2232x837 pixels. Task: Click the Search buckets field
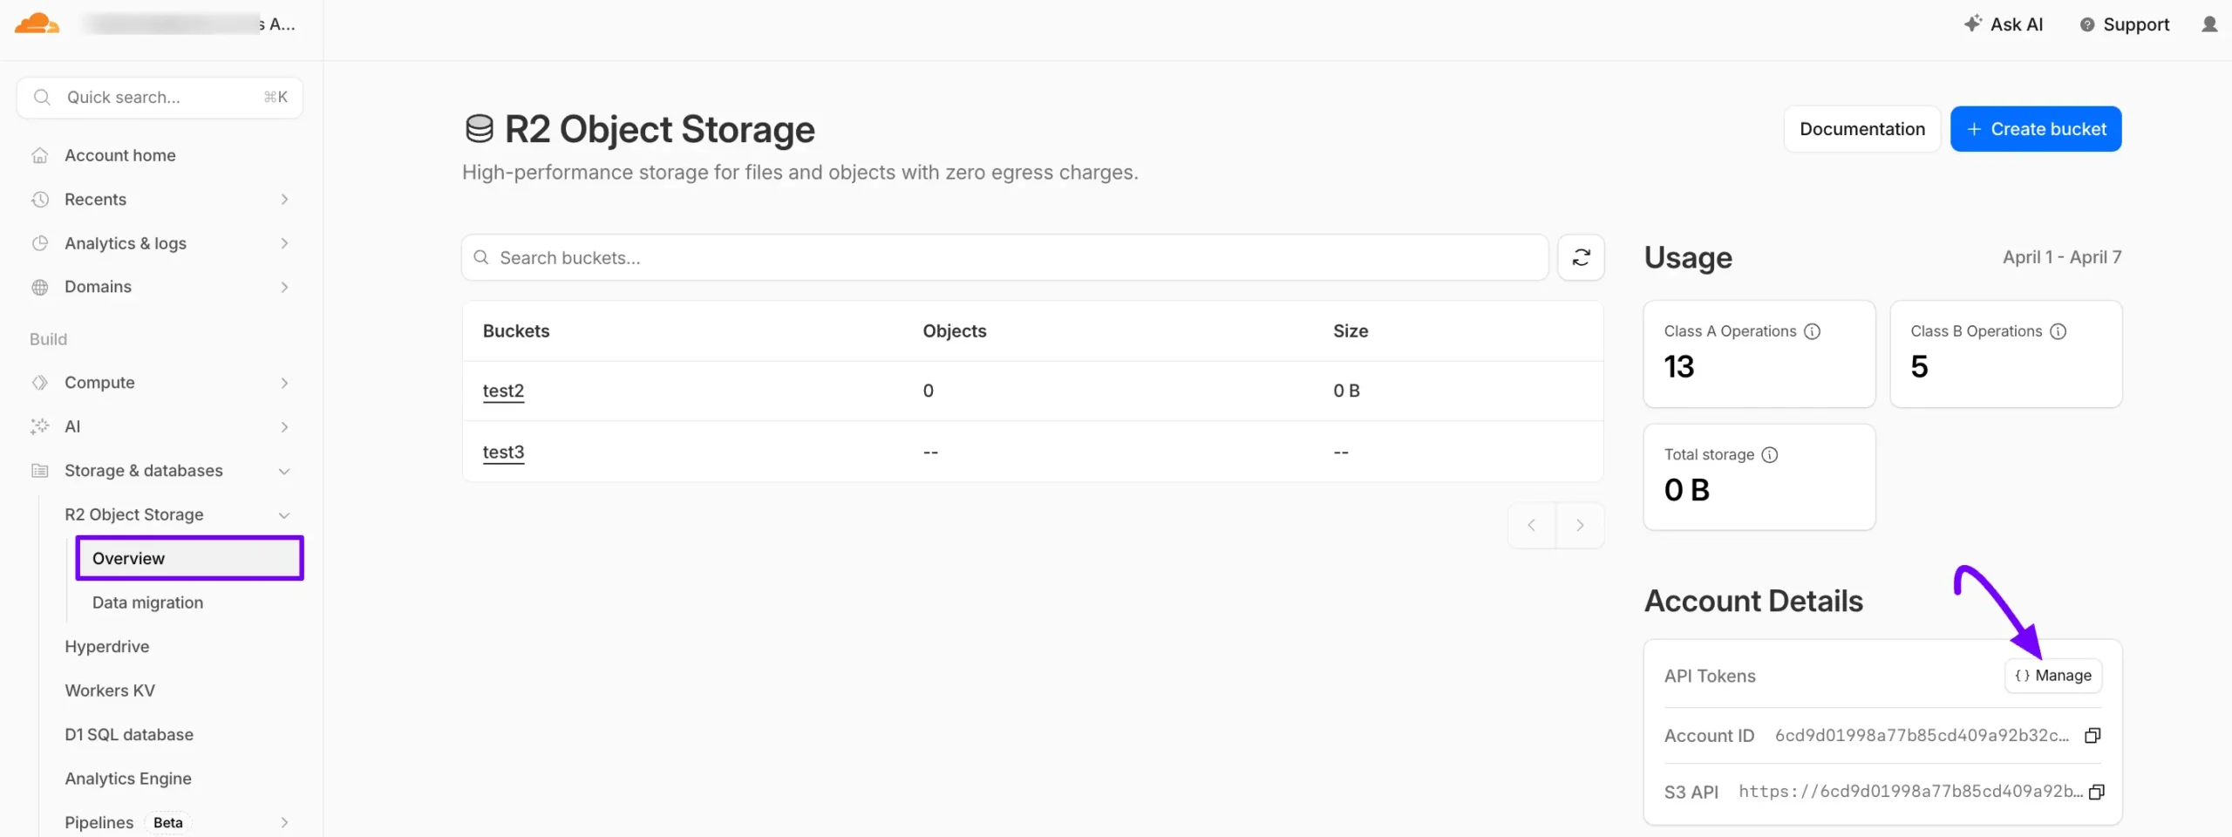(x=1003, y=257)
